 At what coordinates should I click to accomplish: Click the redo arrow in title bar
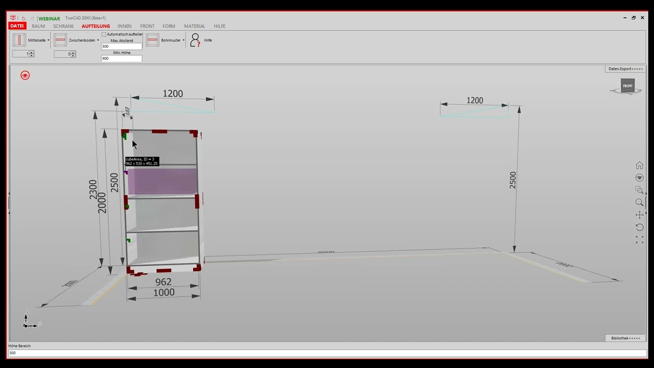click(32, 18)
